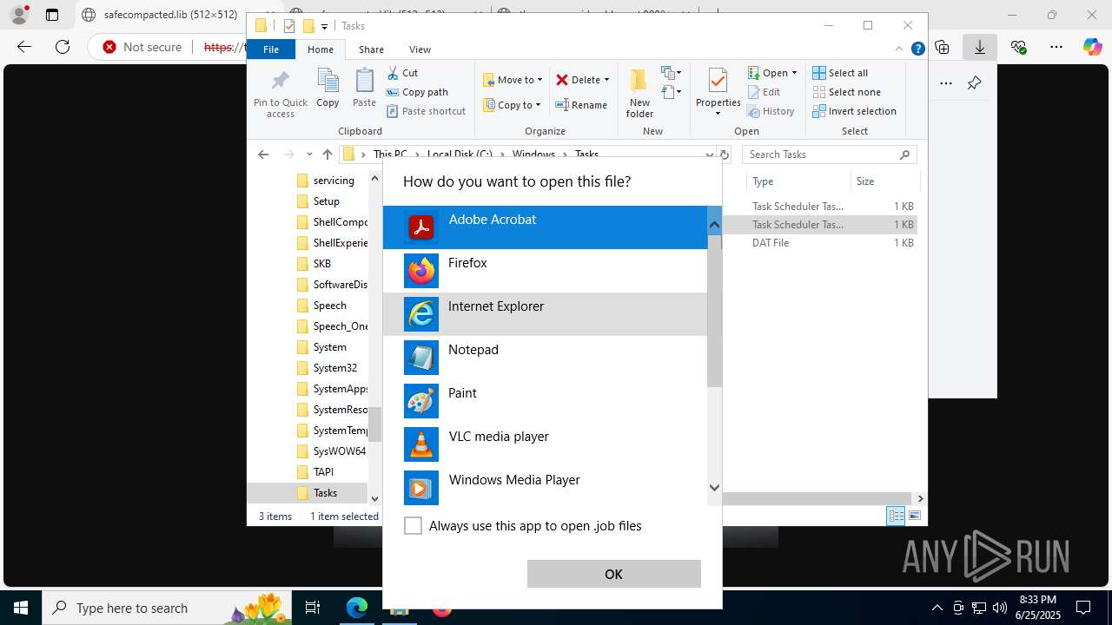
Task: Create a New folder from ribbon
Action: click(x=639, y=92)
